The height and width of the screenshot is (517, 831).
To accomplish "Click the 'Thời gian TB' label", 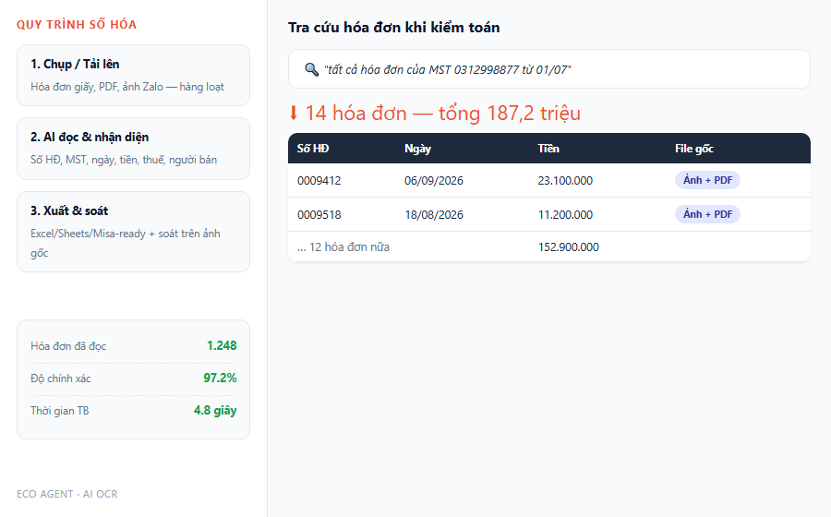I will [x=59, y=411].
